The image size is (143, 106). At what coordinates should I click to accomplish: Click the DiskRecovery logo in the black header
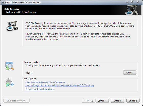(132, 10)
